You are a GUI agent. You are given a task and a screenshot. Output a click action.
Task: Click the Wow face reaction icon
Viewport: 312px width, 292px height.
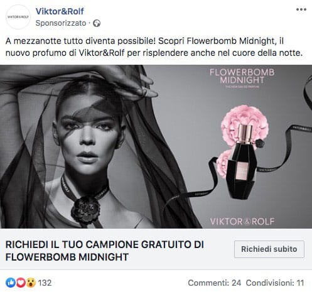click(31, 283)
